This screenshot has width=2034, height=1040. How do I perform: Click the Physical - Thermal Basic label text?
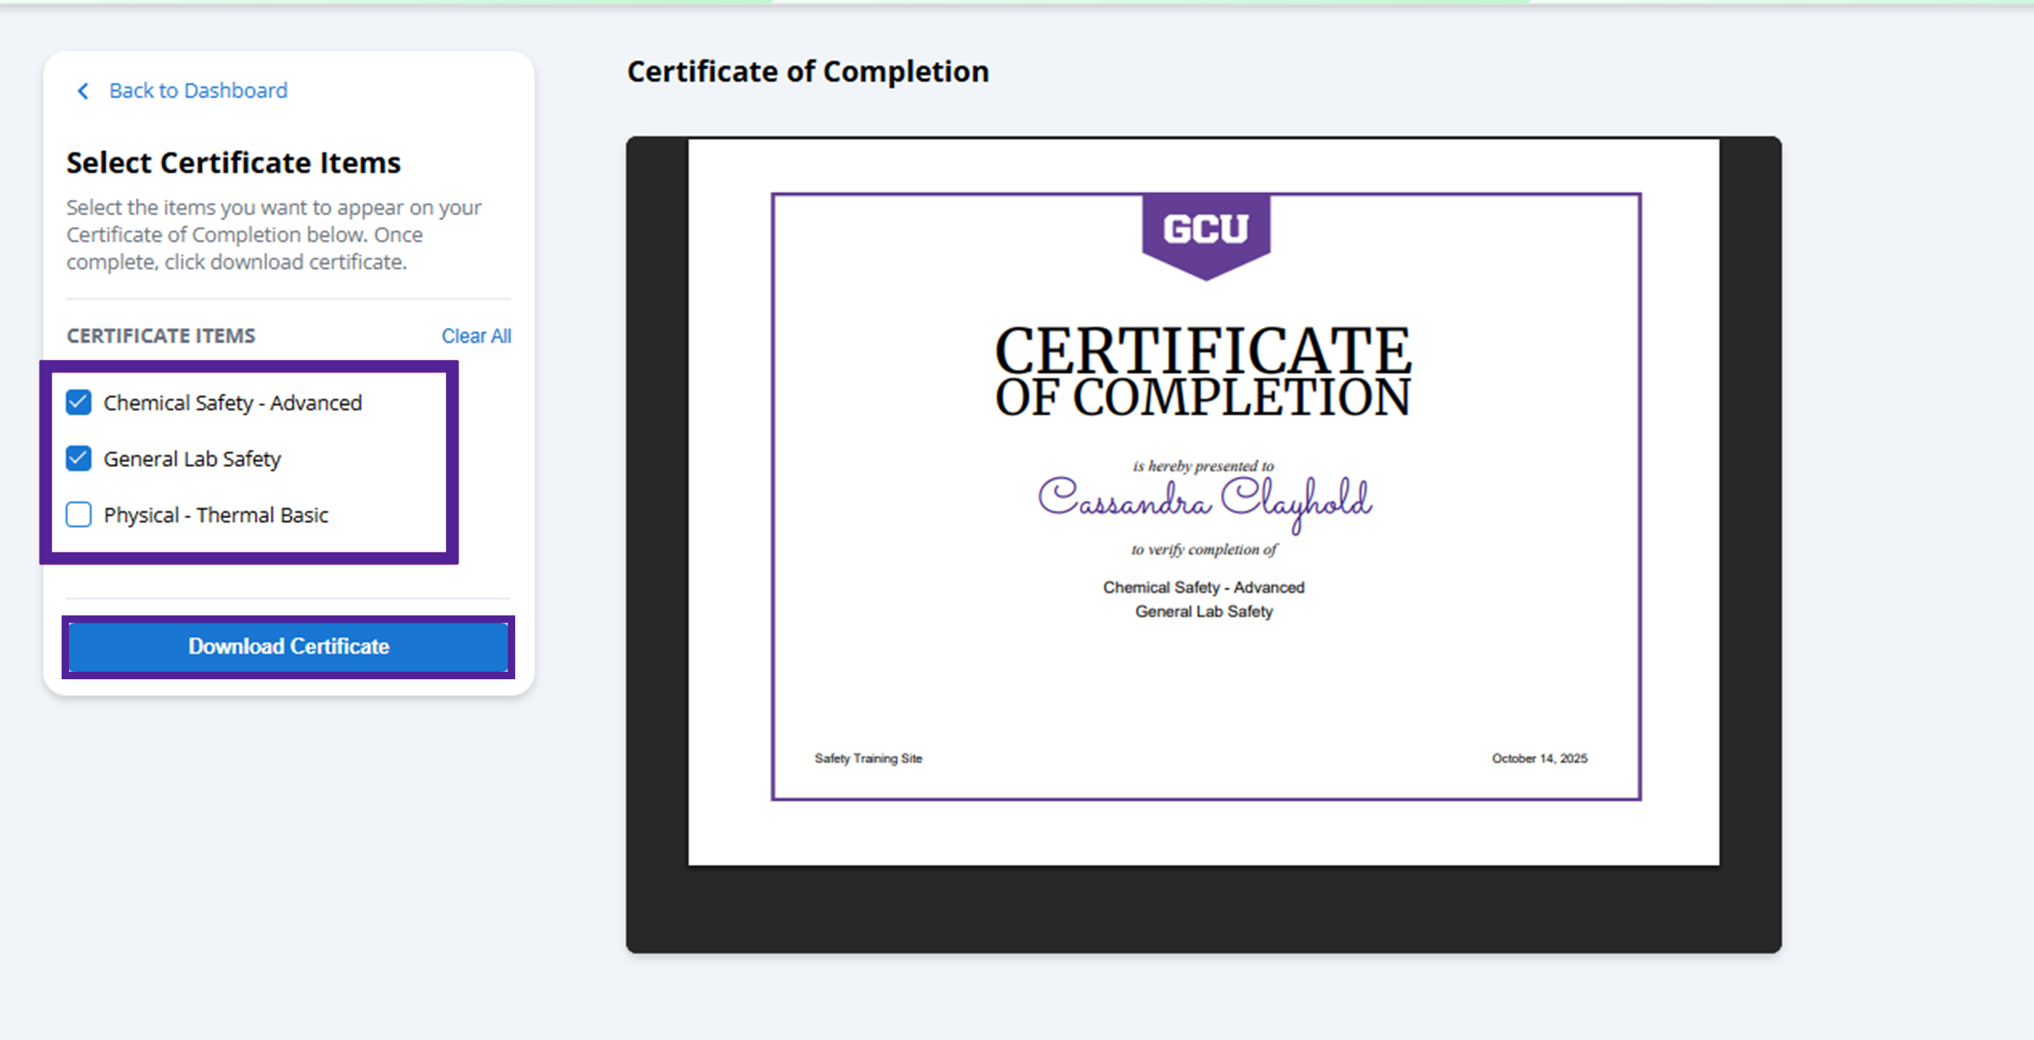coord(215,515)
